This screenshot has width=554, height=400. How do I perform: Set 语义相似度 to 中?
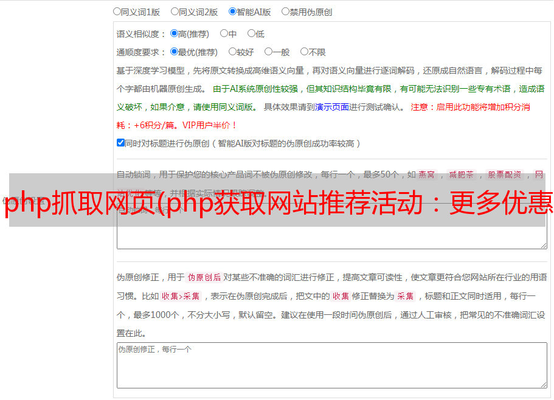coord(224,33)
